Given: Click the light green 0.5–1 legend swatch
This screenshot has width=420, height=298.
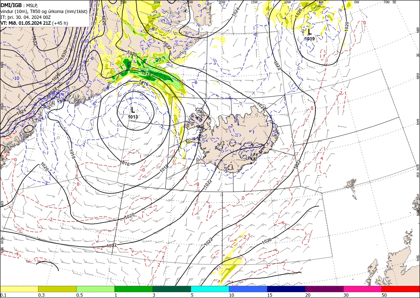Looking at the screenshot, I should pyautogui.click(x=95, y=289).
